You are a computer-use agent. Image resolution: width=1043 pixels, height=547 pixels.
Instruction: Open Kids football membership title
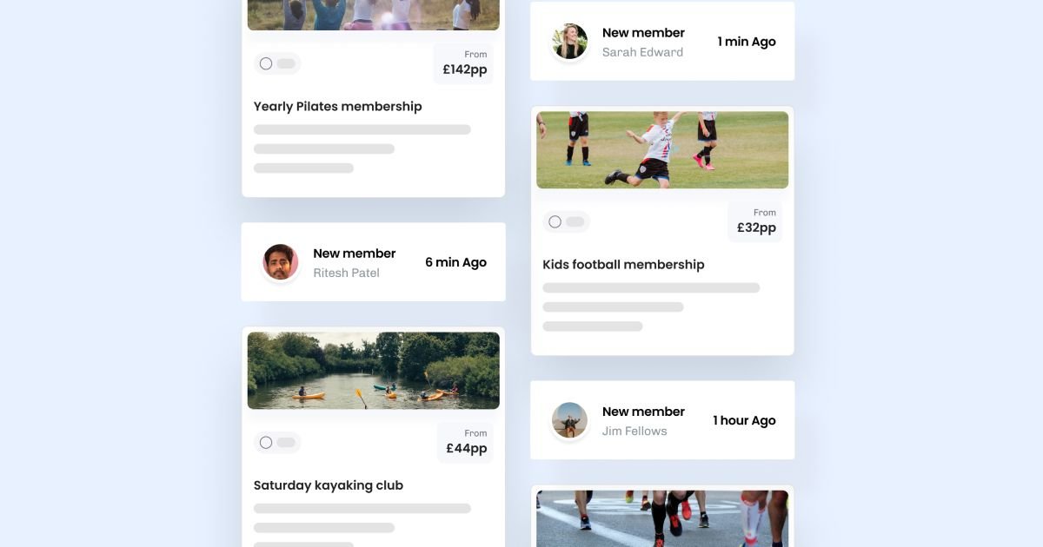(x=623, y=265)
